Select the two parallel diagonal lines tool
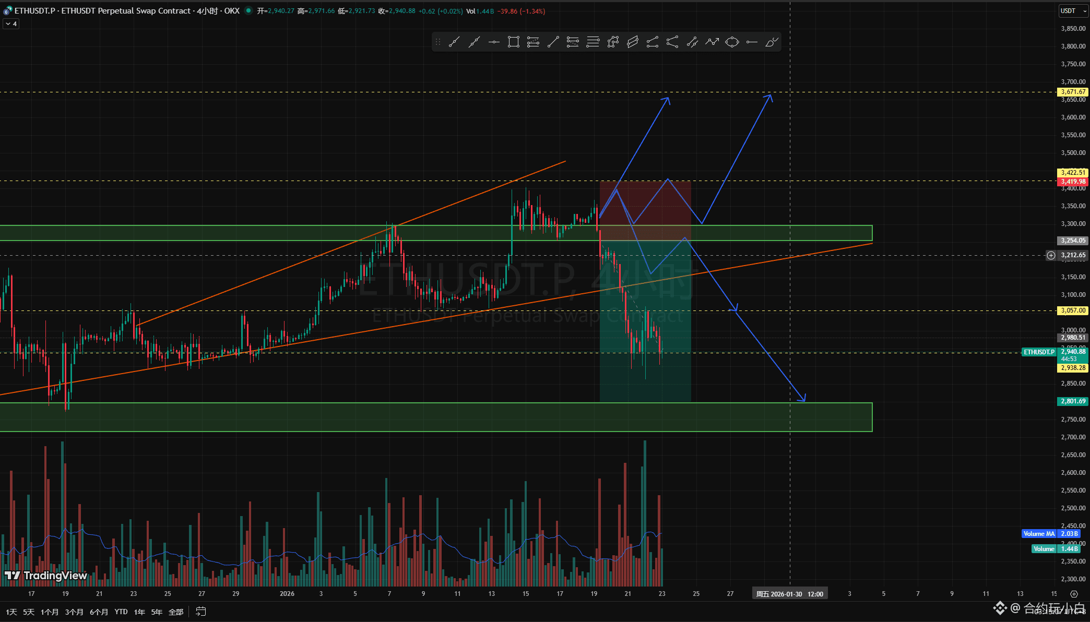Image resolution: width=1090 pixels, height=622 pixels. [692, 42]
